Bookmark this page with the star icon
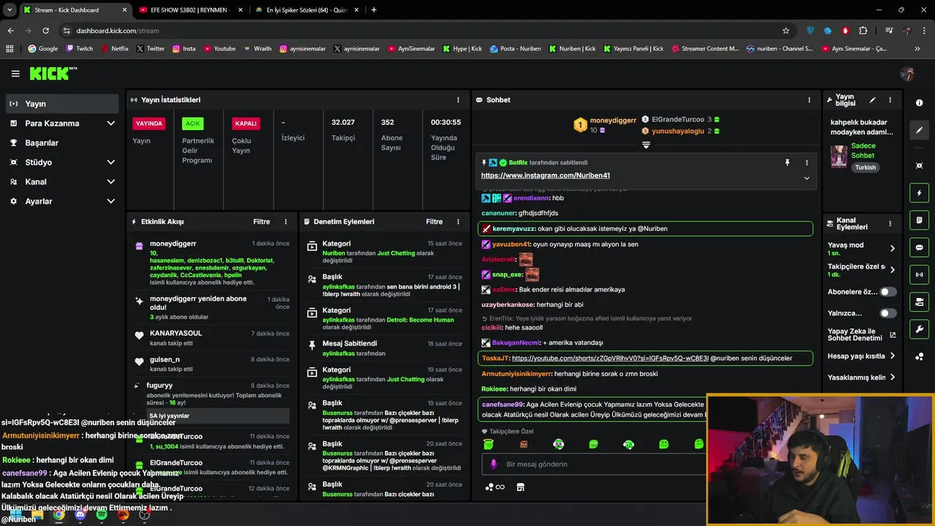This screenshot has height=526, width=935. (x=786, y=31)
